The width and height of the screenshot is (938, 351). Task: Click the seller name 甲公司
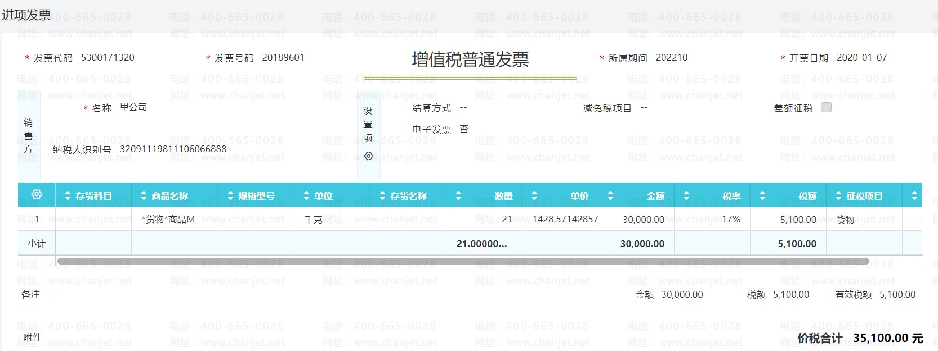[x=133, y=107]
